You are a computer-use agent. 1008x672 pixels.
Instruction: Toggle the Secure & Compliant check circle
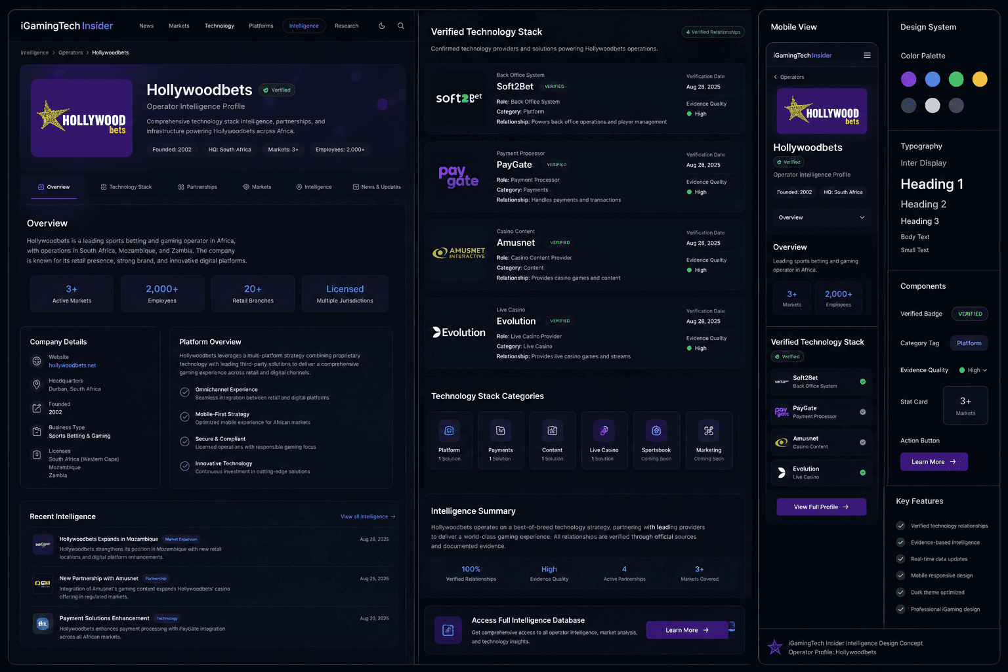tap(185, 442)
